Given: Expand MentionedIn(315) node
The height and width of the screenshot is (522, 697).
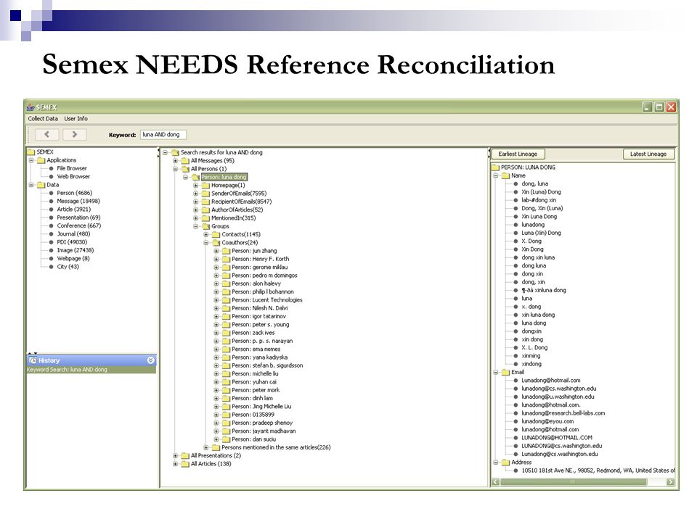Looking at the screenshot, I should (x=195, y=218).
